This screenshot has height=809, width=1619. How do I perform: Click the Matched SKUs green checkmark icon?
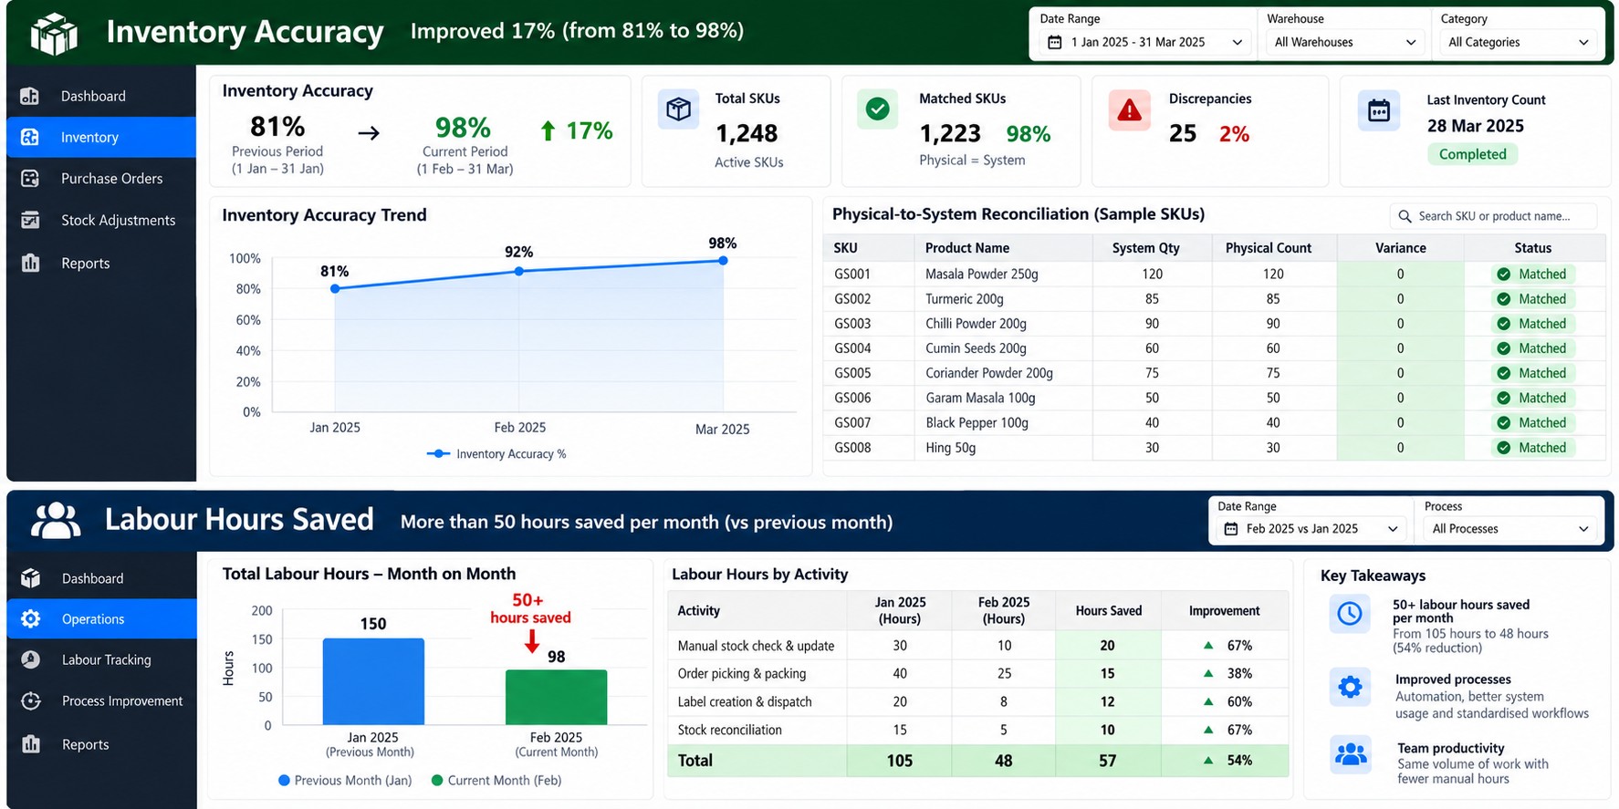[877, 109]
